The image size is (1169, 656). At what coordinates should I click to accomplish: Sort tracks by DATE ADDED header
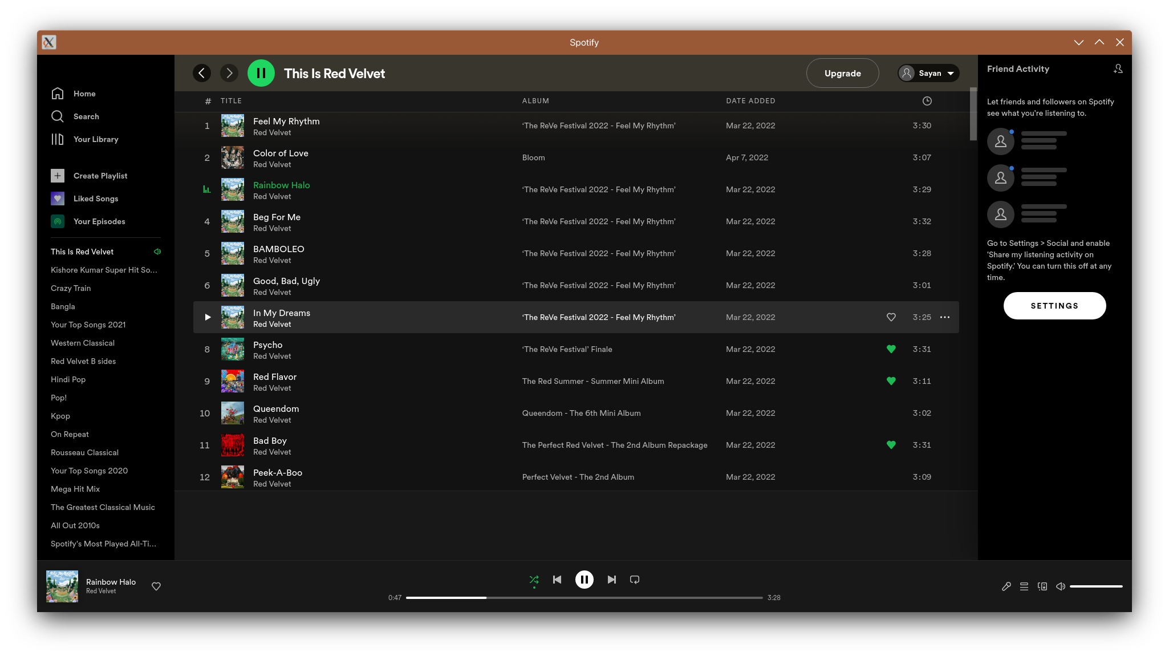(x=750, y=101)
